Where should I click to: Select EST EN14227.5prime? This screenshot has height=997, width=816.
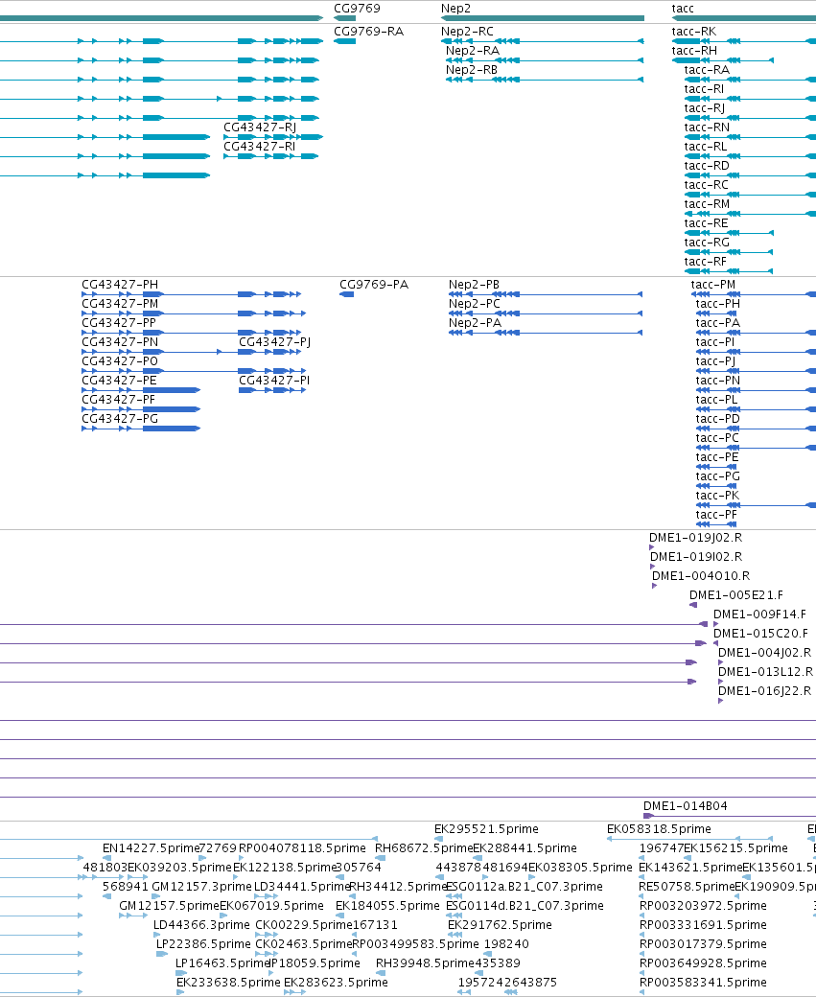pyautogui.click(x=151, y=848)
